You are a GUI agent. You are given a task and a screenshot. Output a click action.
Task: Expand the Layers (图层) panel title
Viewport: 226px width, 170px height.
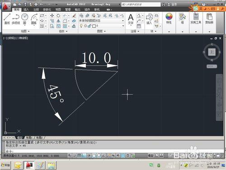[x=101, y=31]
